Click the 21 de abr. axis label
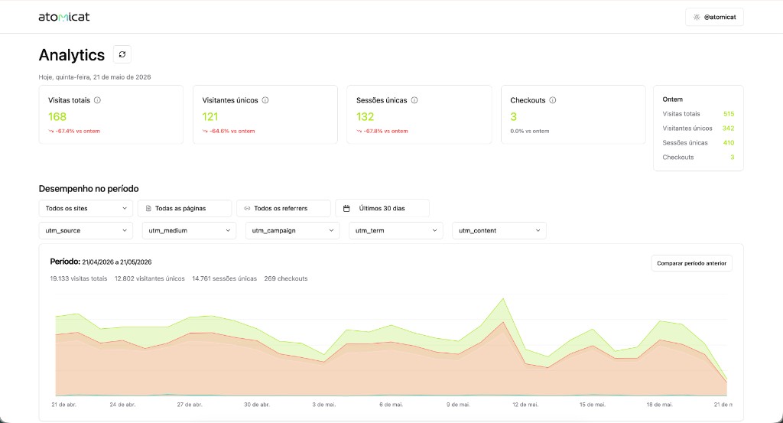This screenshot has height=423, width=783. 64,405
